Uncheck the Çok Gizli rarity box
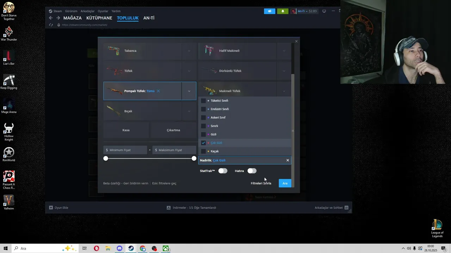Viewport: 451px width, 253px height. tap(203, 143)
